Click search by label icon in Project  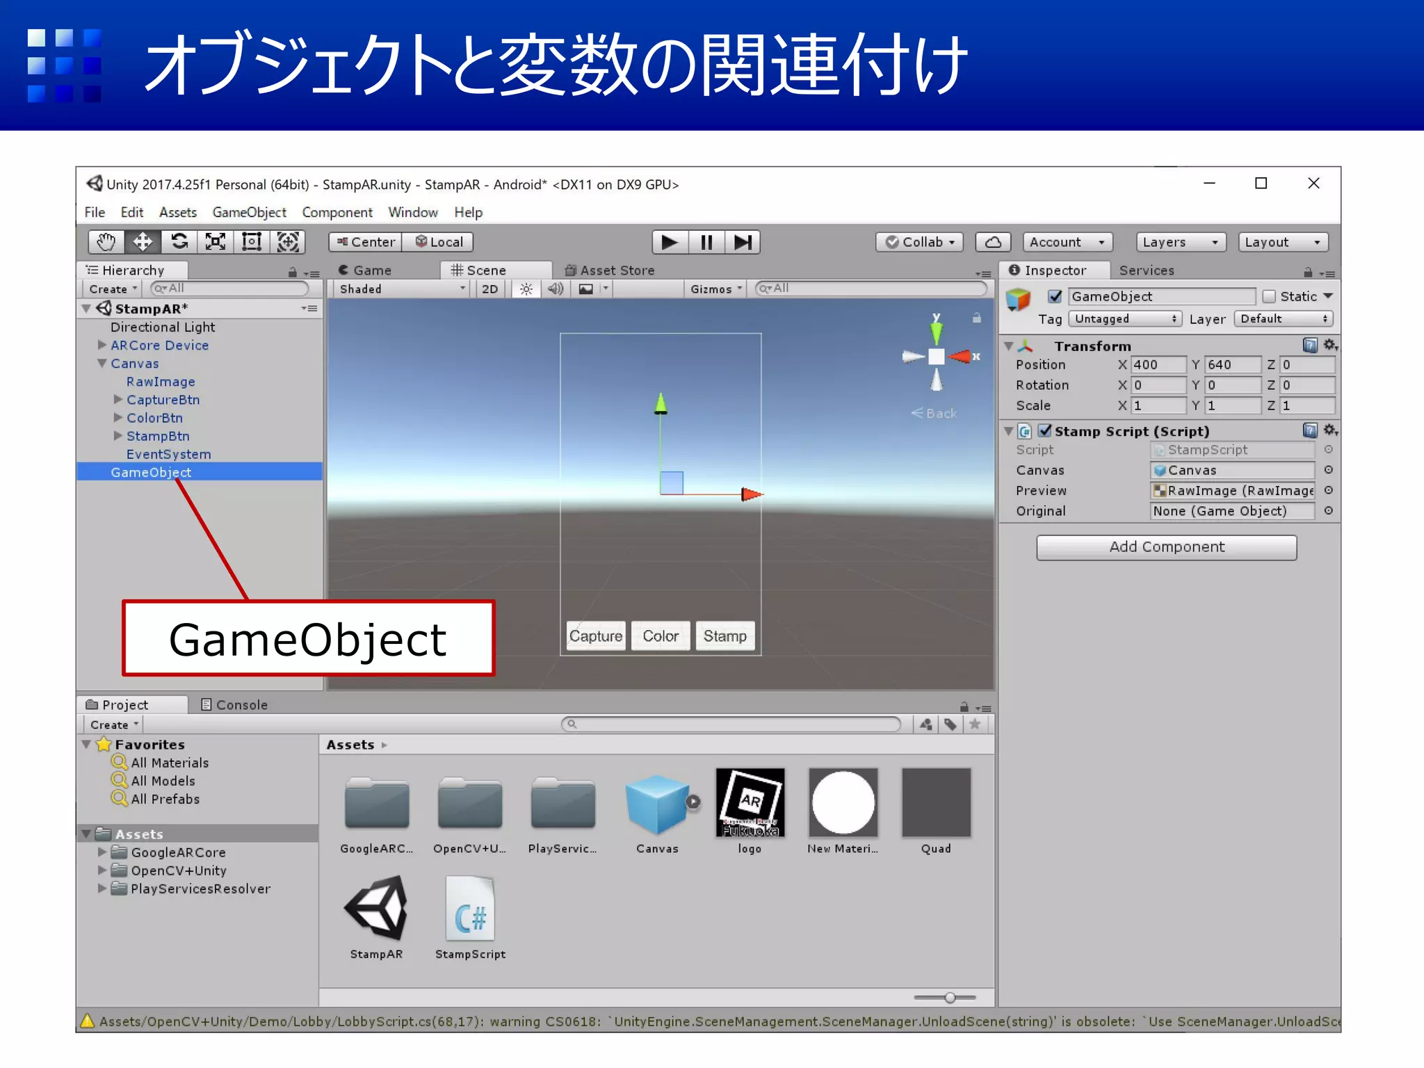pos(950,725)
